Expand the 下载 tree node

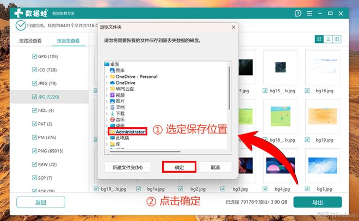[107, 113]
